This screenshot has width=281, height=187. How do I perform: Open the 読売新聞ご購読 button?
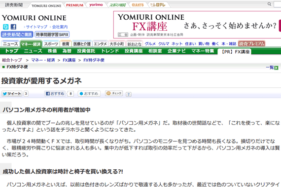[17, 35]
